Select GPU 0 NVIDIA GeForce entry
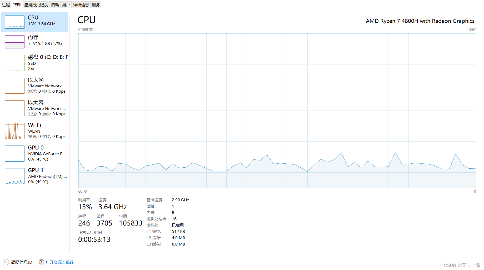484x270 pixels. 35,153
